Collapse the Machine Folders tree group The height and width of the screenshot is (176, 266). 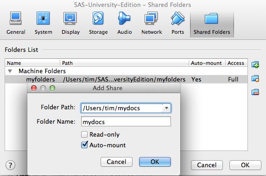coord(10,71)
